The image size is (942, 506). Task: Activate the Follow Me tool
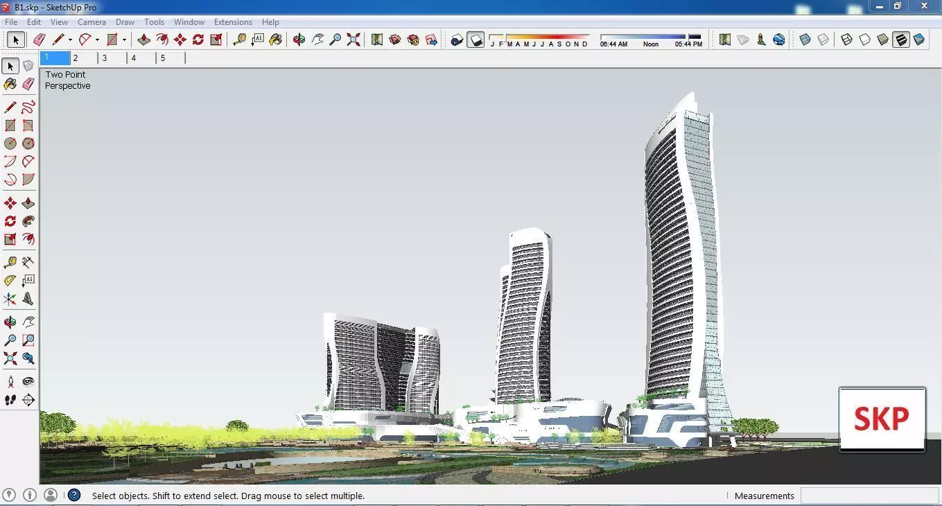click(28, 221)
